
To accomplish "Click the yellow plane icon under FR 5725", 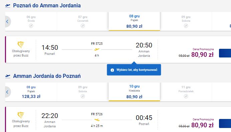I will coord(97,49).
